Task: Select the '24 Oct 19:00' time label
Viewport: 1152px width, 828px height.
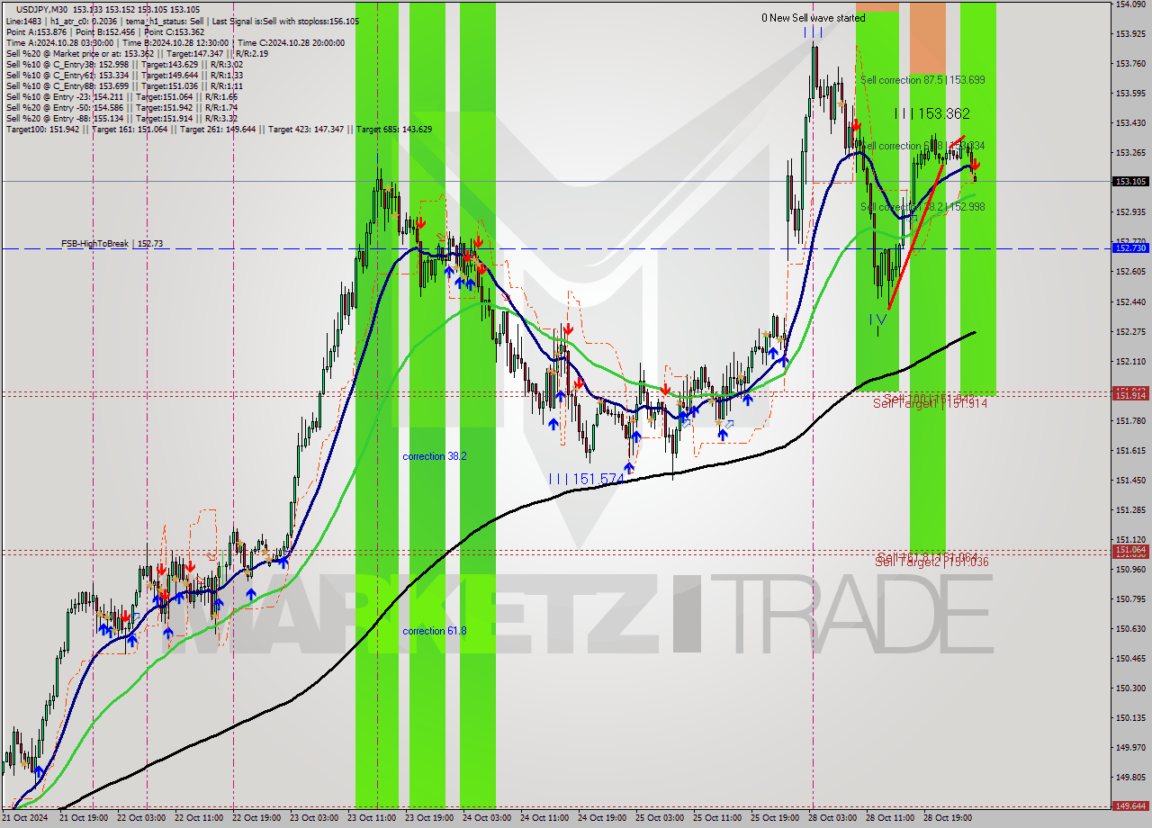Action: [x=602, y=818]
